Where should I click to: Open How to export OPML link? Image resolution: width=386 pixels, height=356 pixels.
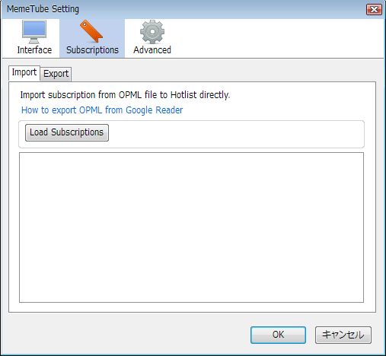point(102,110)
